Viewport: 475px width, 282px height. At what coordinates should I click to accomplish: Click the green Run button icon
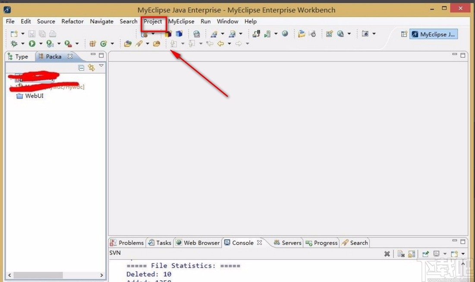pos(32,44)
